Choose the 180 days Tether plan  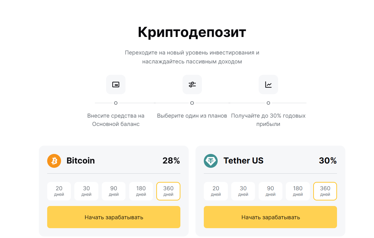(x=298, y=191)
